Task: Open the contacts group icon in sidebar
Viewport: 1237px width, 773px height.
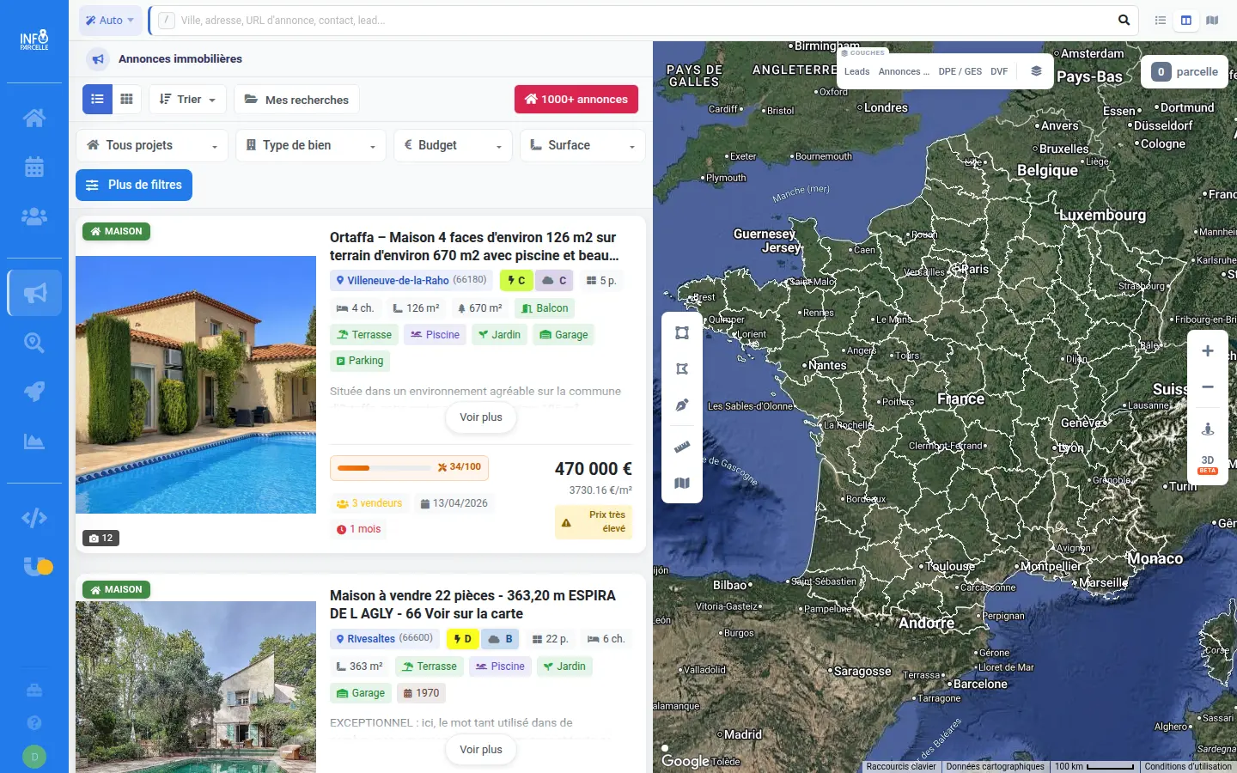Action: [x=34, y=216]
